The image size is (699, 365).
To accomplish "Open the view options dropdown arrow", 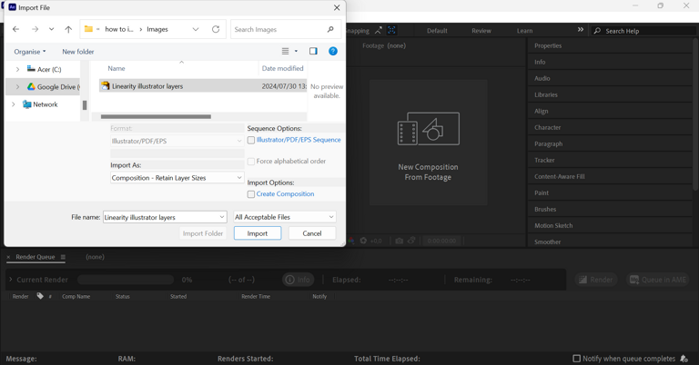I will click(x=296, y=51).
